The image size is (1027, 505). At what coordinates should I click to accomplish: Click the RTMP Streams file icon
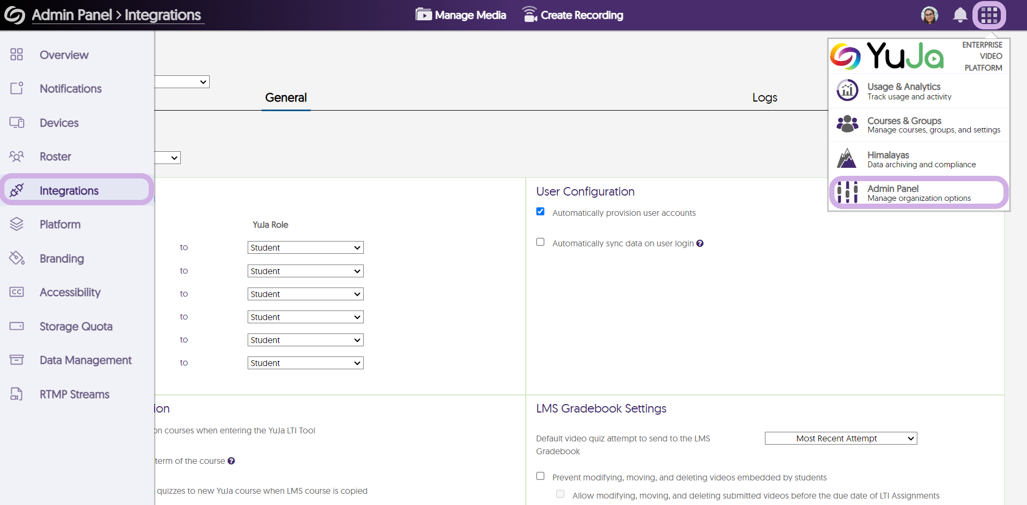coord(17,394)
